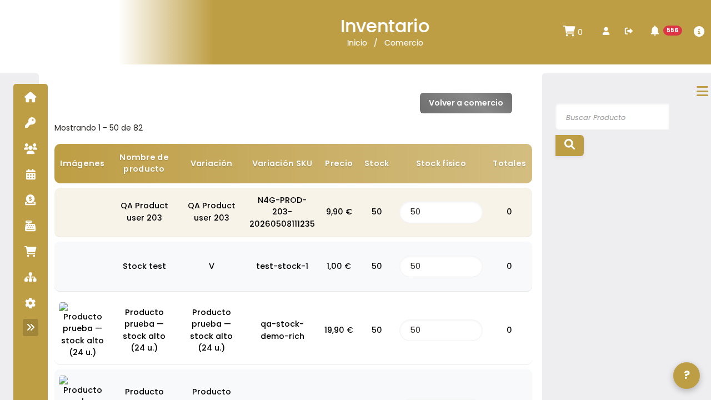Open the user profile icon in header
711x400 pixels.
point(606,31)
